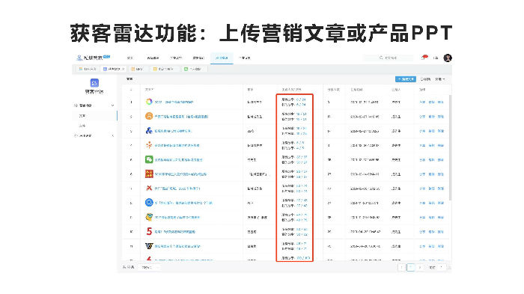
Task: Select the highlighted sidebar sub-item
Action: (x=94, y=116)
